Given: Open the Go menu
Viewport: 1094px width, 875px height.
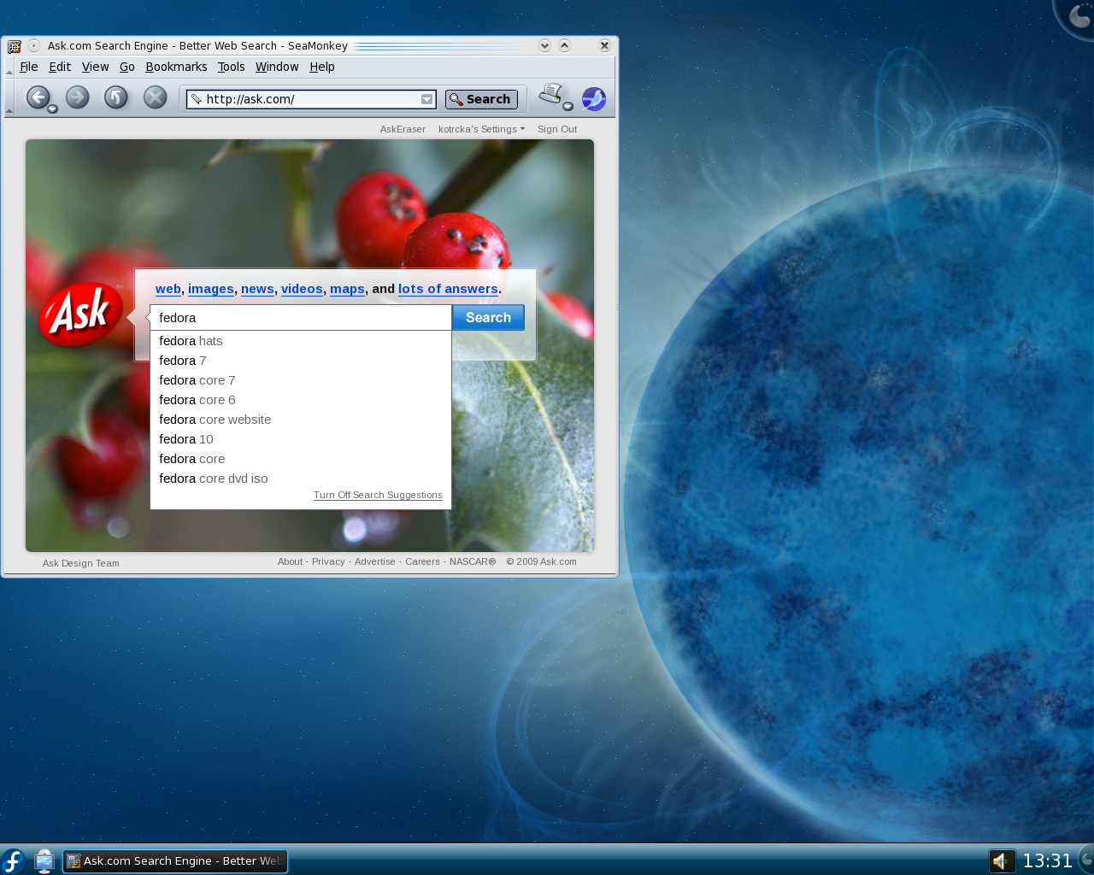Looking at the screenshot, I should point(127,67).
